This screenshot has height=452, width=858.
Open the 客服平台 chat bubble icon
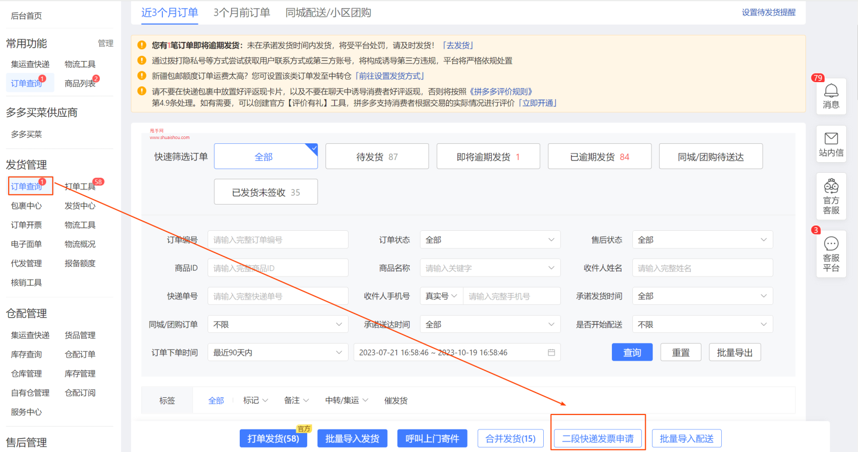(831, 244)
